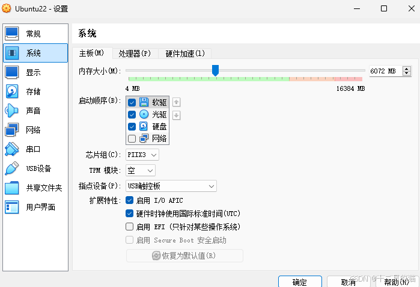Click the memory size slider handle
This screenshot has width=420, height=287.
(215, 70)
